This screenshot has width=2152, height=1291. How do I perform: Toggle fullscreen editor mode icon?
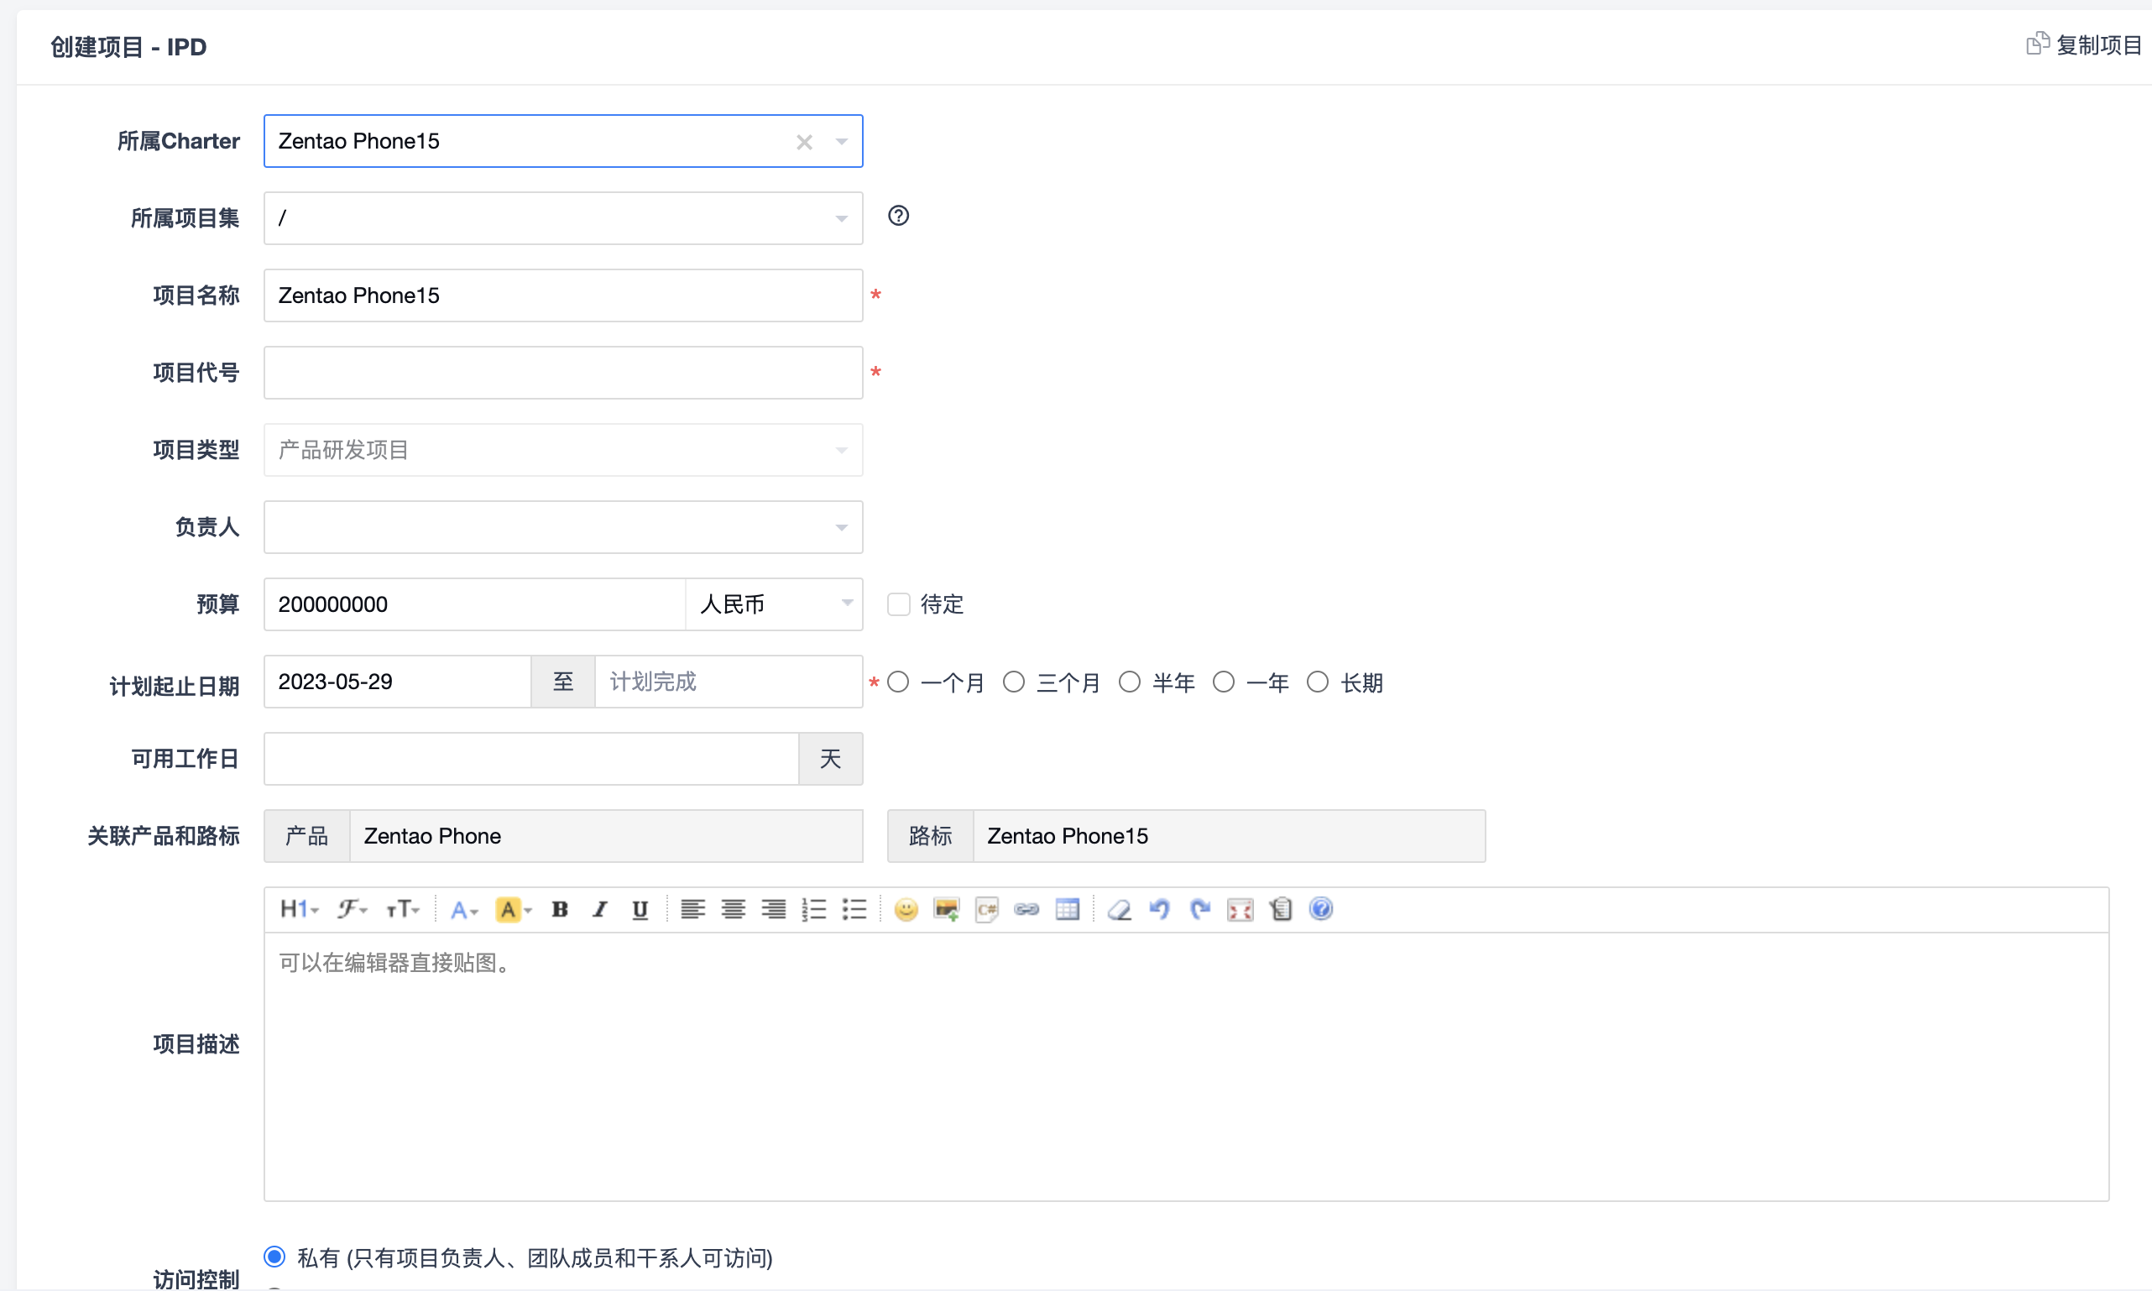coord(1240,909)
